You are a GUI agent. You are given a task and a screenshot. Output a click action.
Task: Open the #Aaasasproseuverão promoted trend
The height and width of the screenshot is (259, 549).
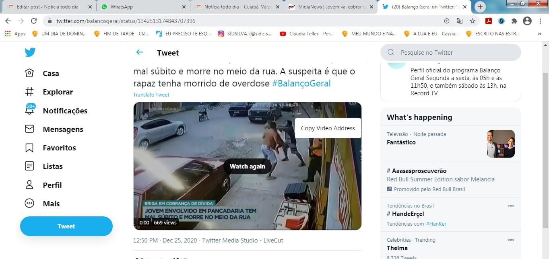coord(451,179)
